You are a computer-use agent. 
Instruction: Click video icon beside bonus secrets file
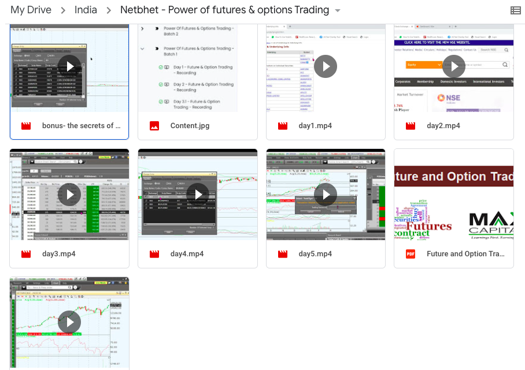pyautogui.click(x=26, y=126)
